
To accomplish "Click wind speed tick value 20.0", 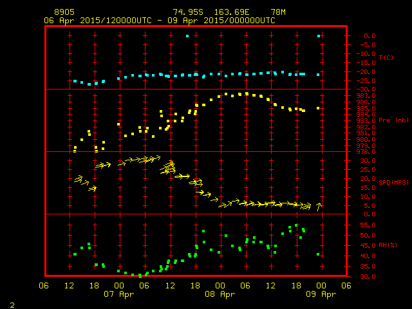I will pyautogui.click(x=368, y=179).
